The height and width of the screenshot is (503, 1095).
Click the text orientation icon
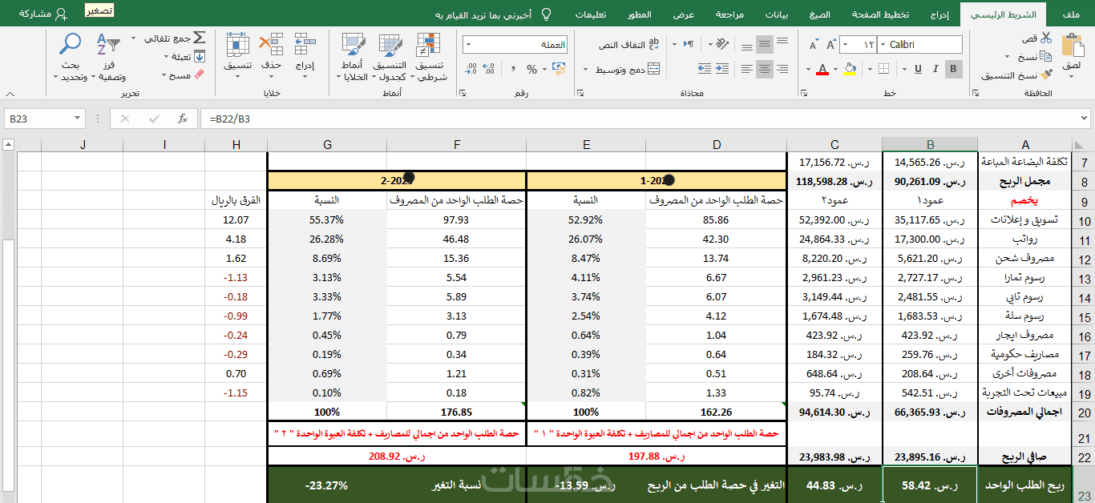click(x=722, y=45)
